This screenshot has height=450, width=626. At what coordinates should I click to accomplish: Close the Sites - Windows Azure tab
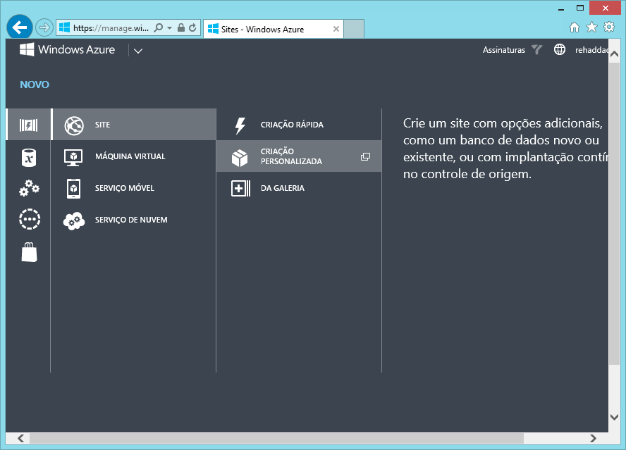tap(336, 29)
